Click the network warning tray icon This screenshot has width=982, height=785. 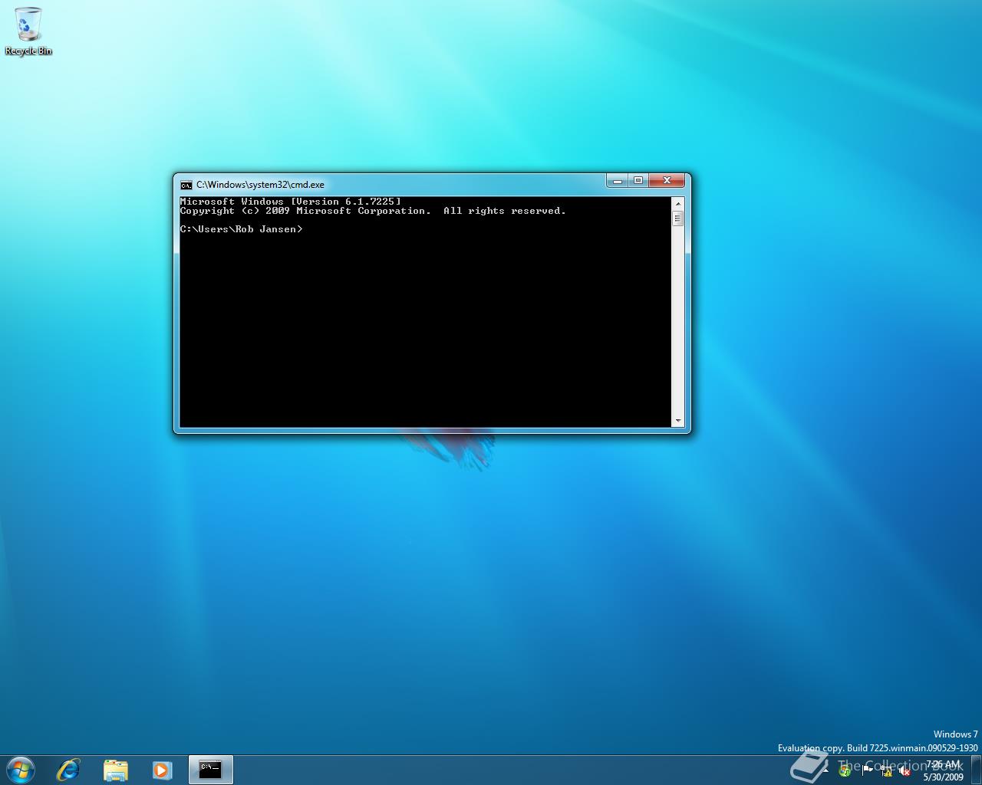point(886,770)
